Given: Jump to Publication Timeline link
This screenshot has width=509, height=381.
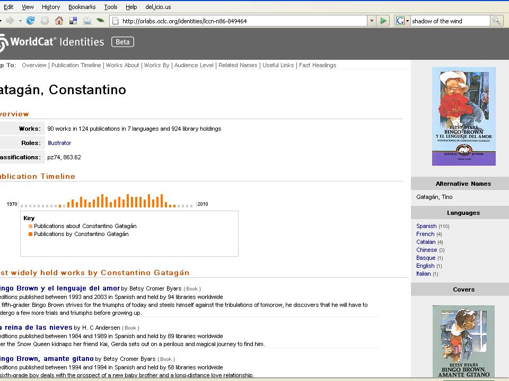Looking at the screenshot, I should coord(76,65).
